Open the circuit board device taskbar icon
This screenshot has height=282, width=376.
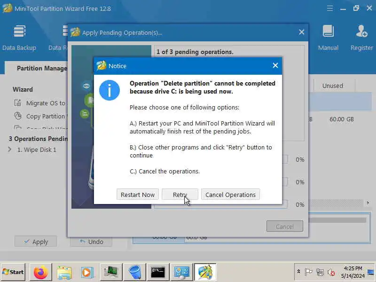click(x=111, y=272)
